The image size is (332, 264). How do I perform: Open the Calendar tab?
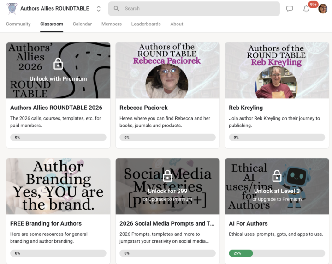(82, 24)
